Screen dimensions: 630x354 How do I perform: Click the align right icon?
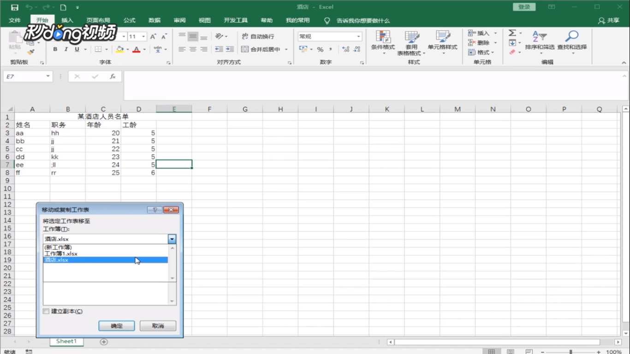pyautogui.click(x=203, y=49)
